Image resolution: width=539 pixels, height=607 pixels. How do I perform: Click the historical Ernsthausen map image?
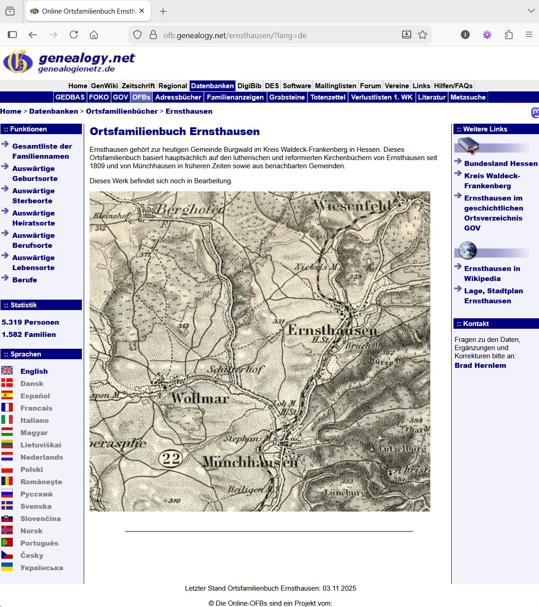click(260, 351)
